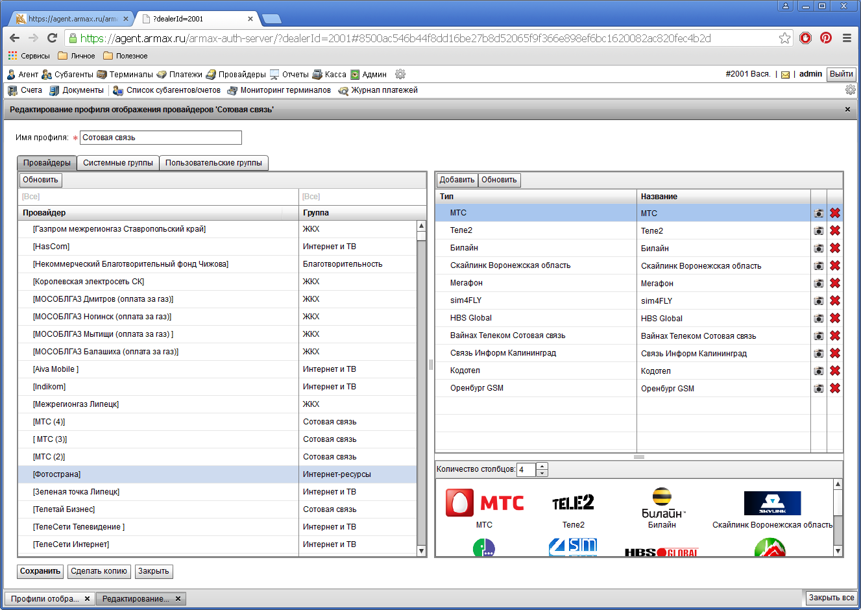This screenshot has height=610, width=861.
Task: Click the Провайдер filter field
Action: tap(159, 197)
